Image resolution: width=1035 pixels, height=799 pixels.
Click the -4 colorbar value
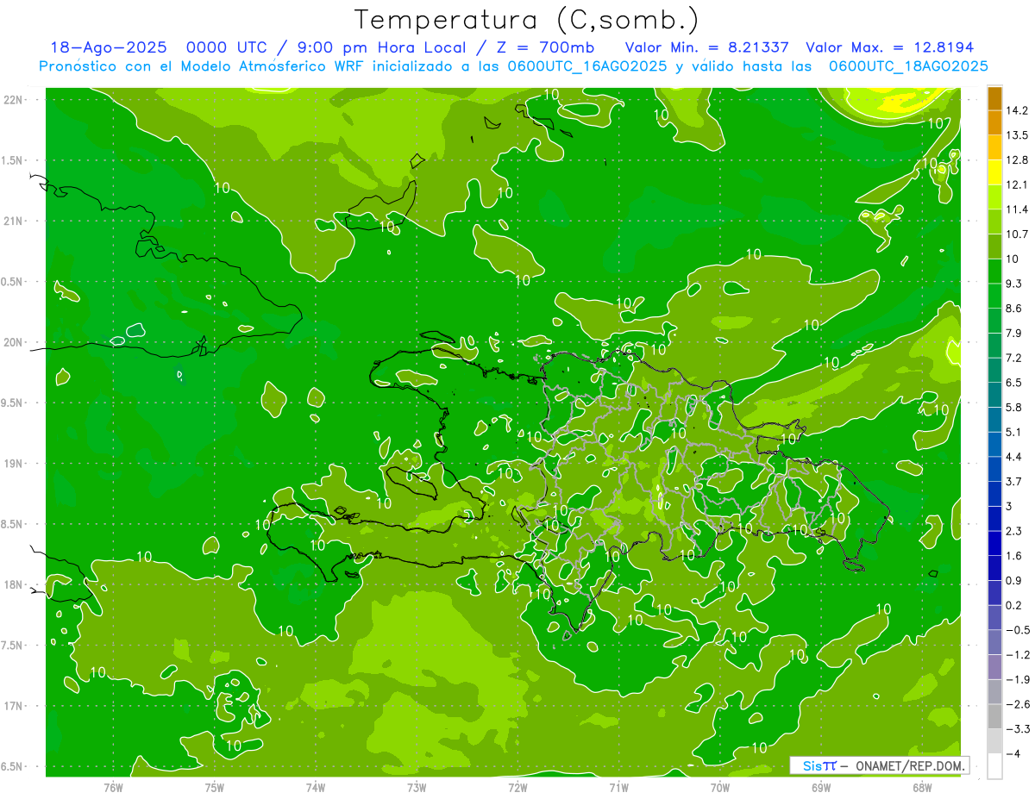1013,753
